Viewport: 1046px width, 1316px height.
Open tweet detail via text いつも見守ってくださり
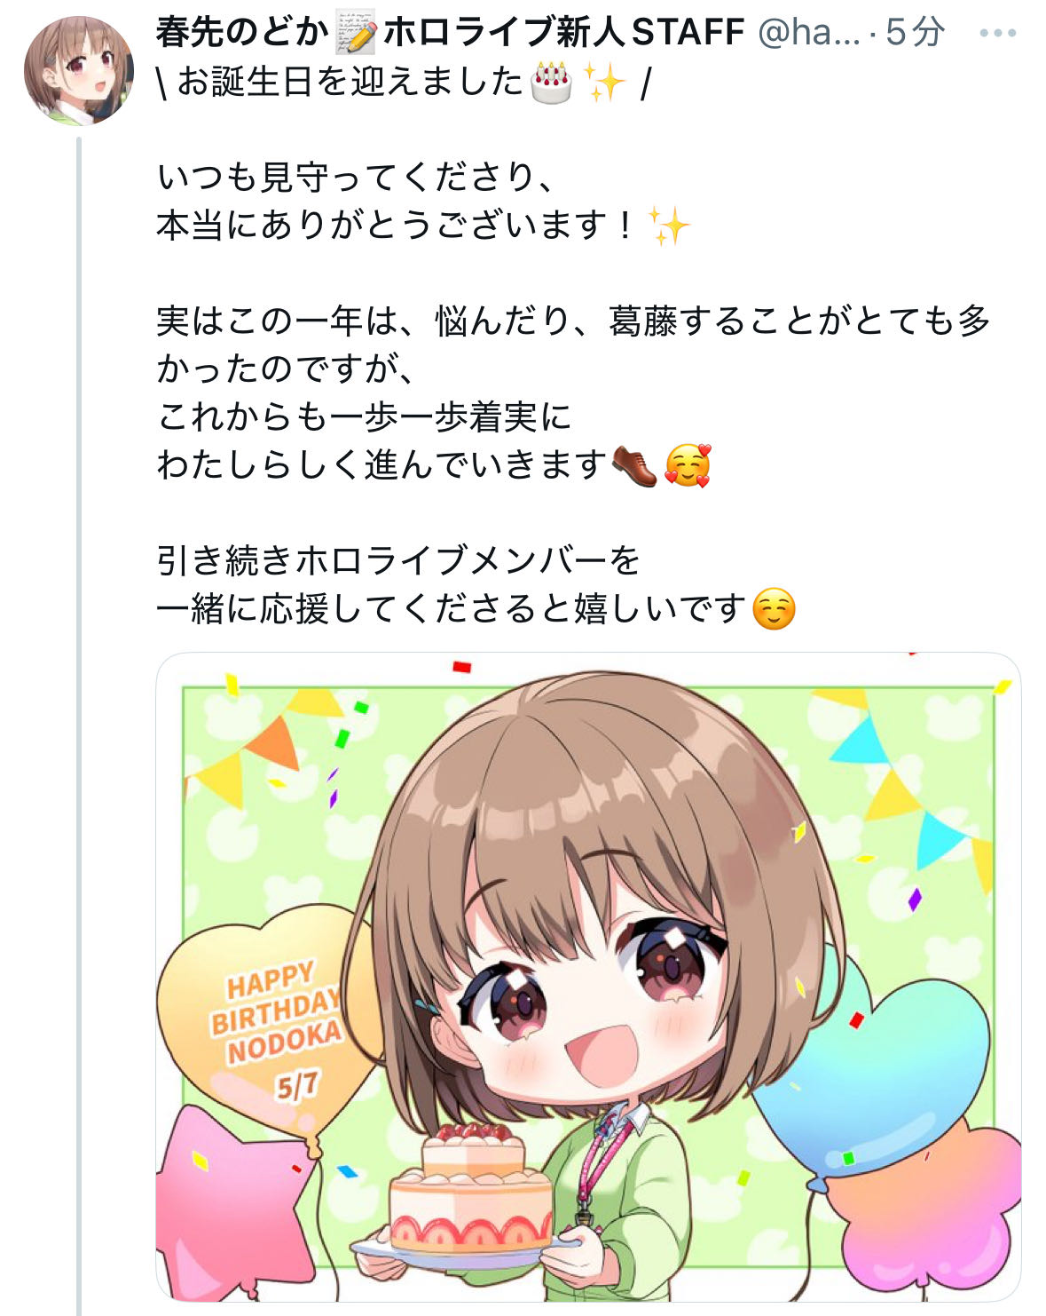tap(358, 178)
